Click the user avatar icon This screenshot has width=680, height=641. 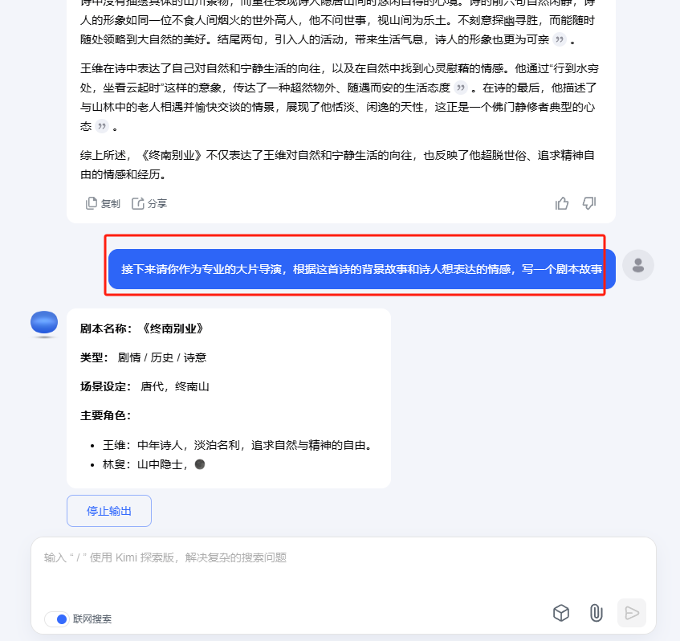(x=638, y=265)
